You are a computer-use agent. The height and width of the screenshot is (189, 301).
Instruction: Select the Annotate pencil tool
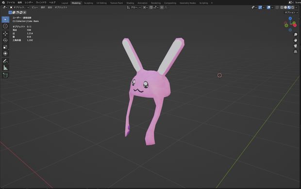(x=5, y=61)
